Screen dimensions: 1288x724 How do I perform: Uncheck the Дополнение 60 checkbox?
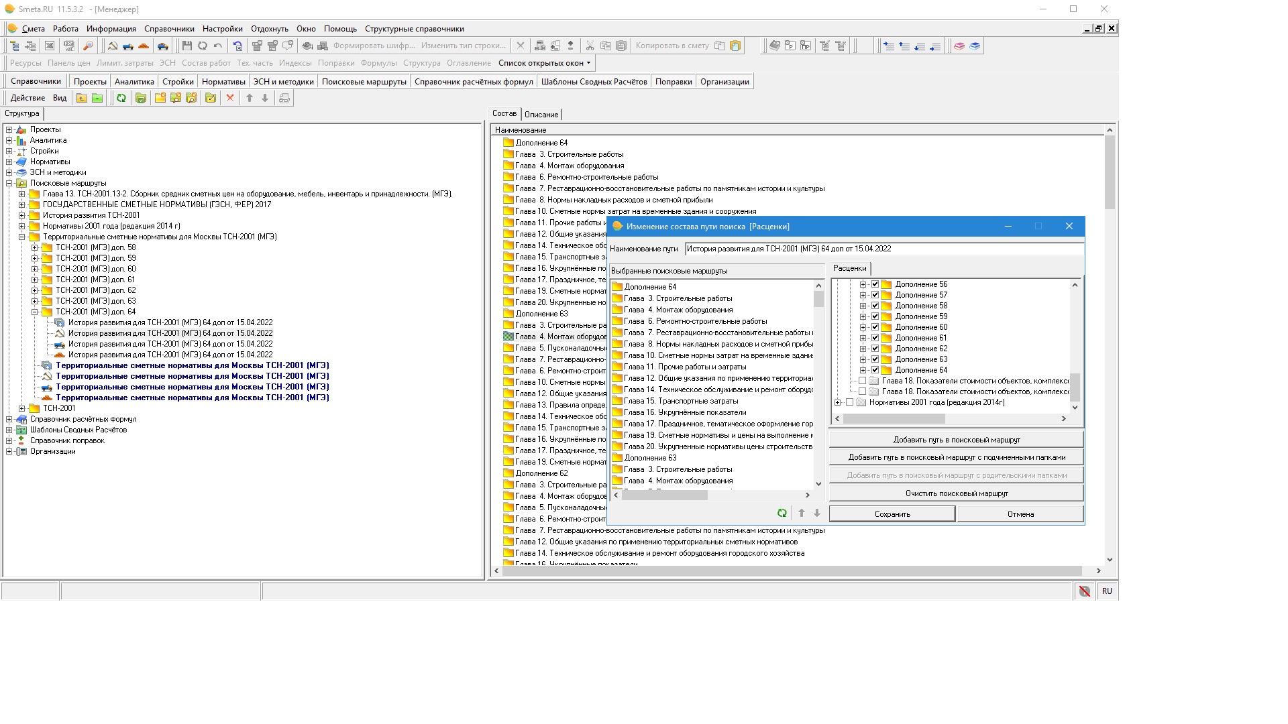875,327
